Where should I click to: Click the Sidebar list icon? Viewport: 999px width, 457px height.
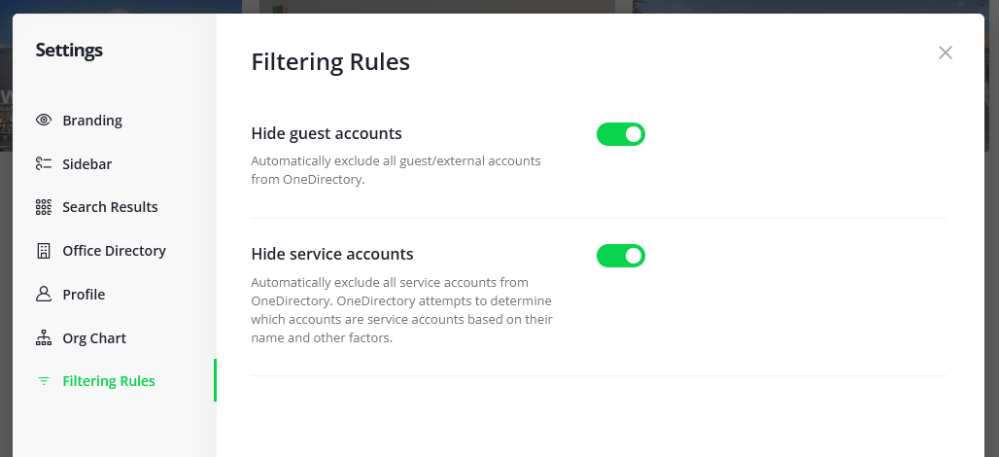click(x=43, y=164)
